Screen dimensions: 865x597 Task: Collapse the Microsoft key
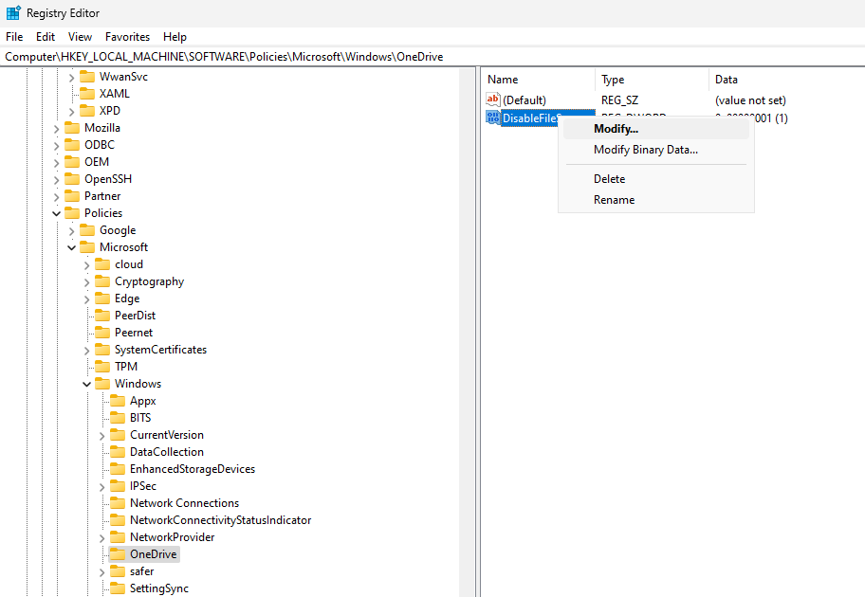click(72, 248)
